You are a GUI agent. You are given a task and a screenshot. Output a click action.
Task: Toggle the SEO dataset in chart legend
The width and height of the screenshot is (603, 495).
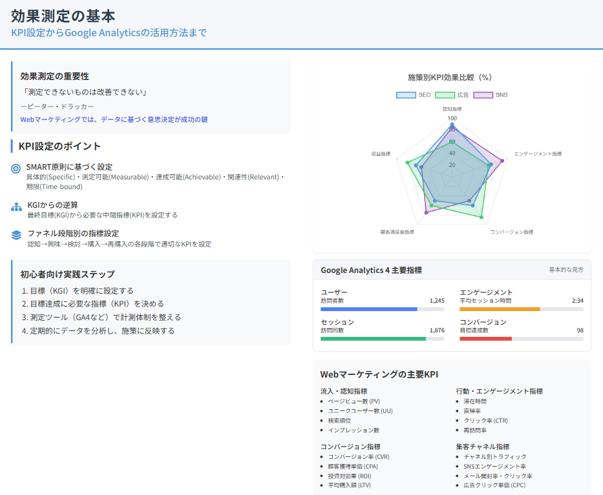414,95
